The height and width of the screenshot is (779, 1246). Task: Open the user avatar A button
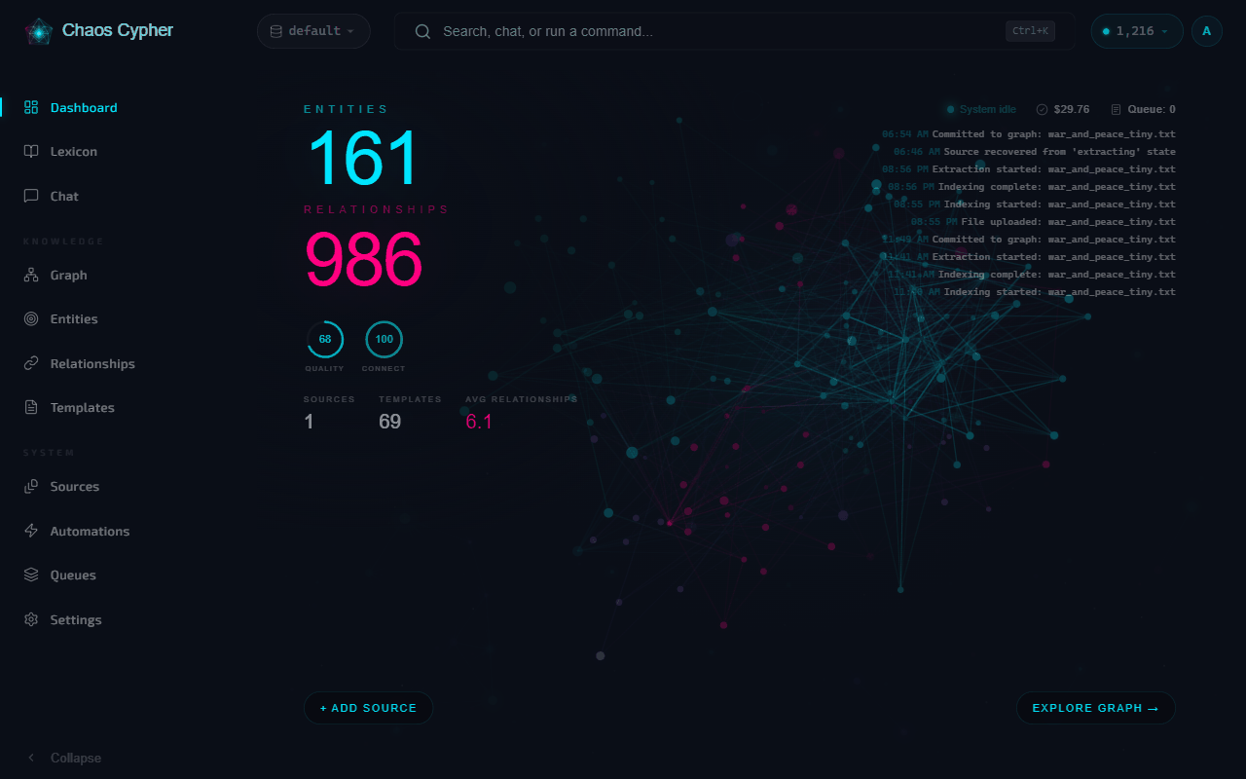[x=1207, y=31]
